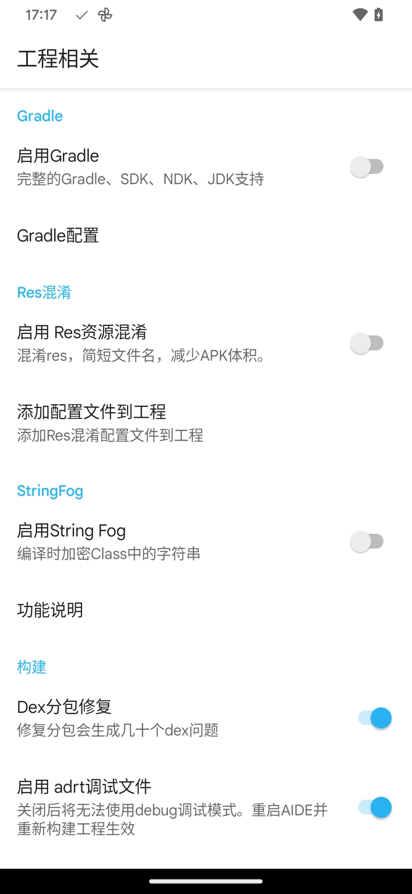Tap the checkmark notification icon in status bar
412x894 pixels.
pyautogui.click(x=80, y=16)
